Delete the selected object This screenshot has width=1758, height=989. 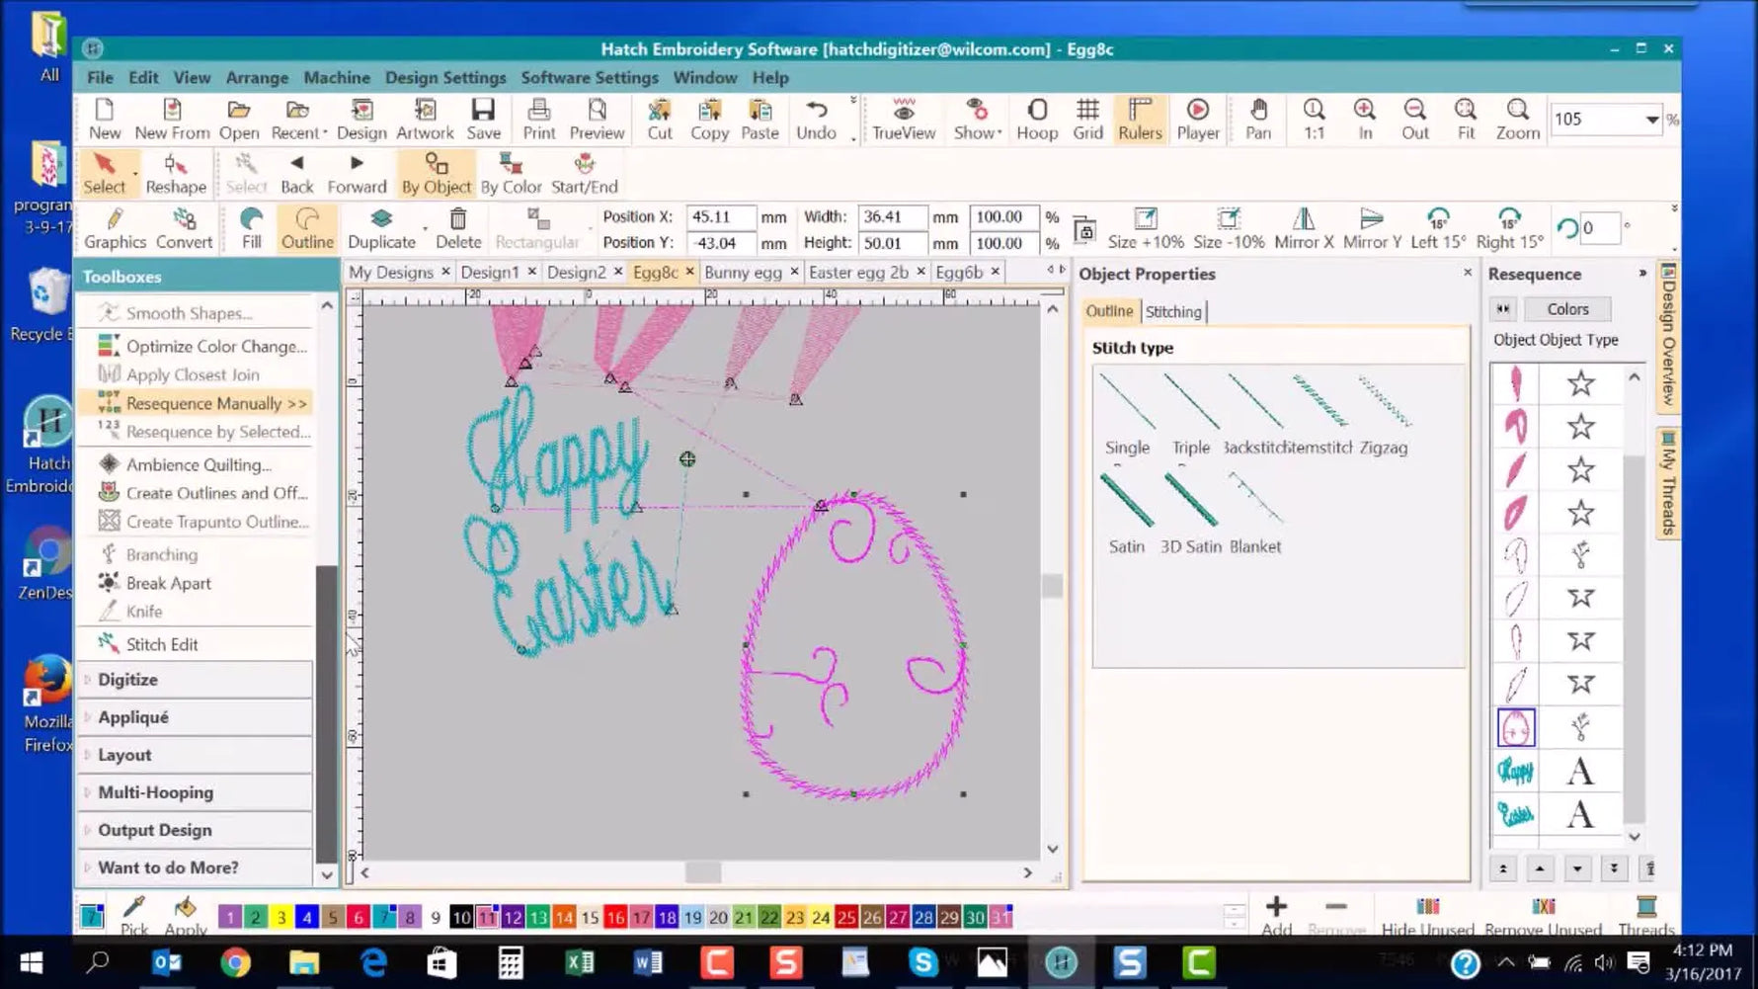coord(458,229)
